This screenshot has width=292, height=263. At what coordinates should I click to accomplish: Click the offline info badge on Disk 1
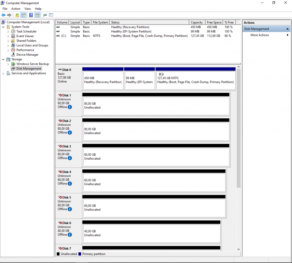tap(70, 107)
